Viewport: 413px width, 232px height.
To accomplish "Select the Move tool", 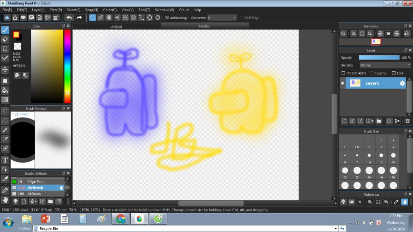I will pyautogui.click(x=5, y=69).
